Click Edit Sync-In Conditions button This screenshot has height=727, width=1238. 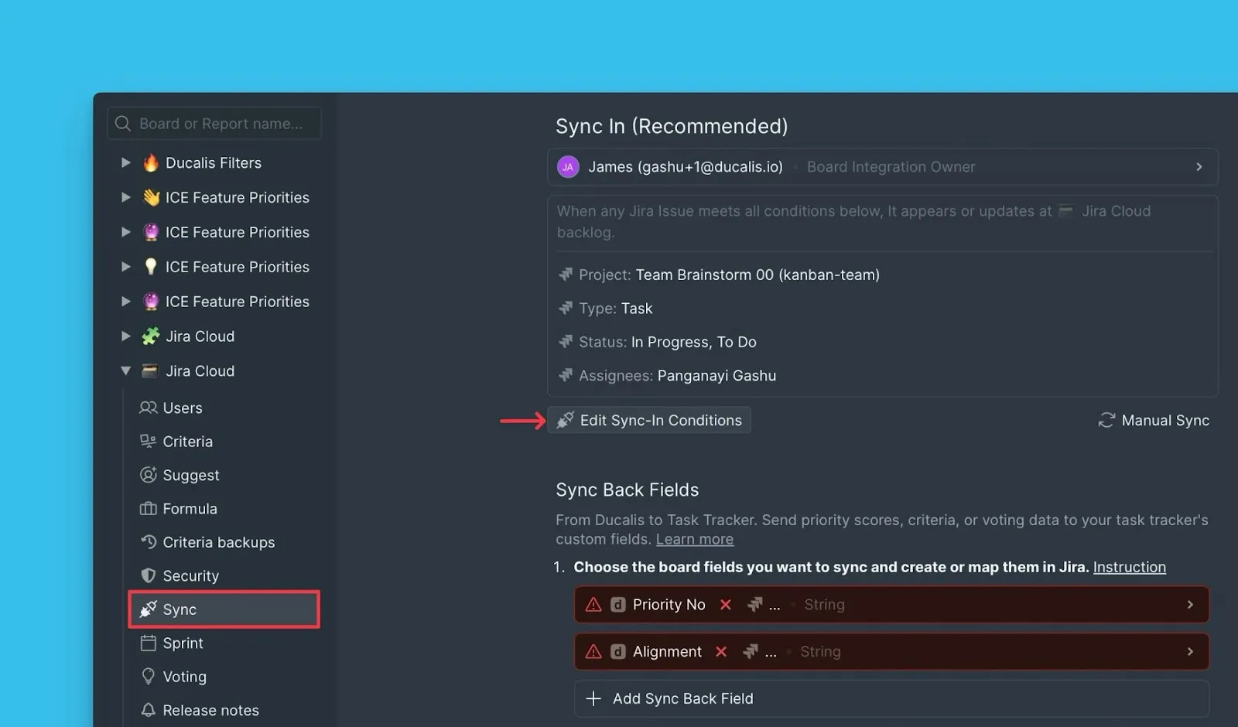[649, 420]
